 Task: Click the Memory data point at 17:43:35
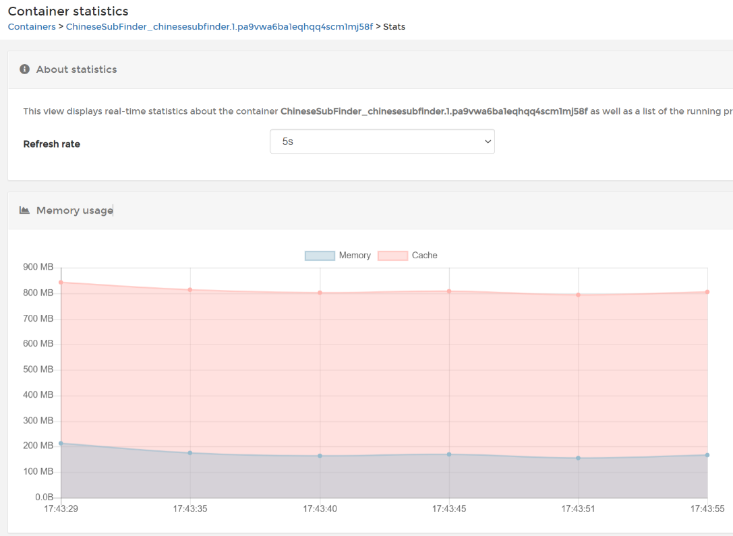(190, 453)
